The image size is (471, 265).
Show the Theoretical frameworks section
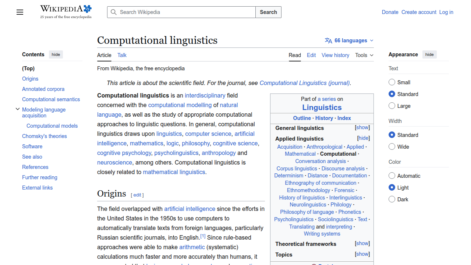pyautogui.click(x=362, y=243)
